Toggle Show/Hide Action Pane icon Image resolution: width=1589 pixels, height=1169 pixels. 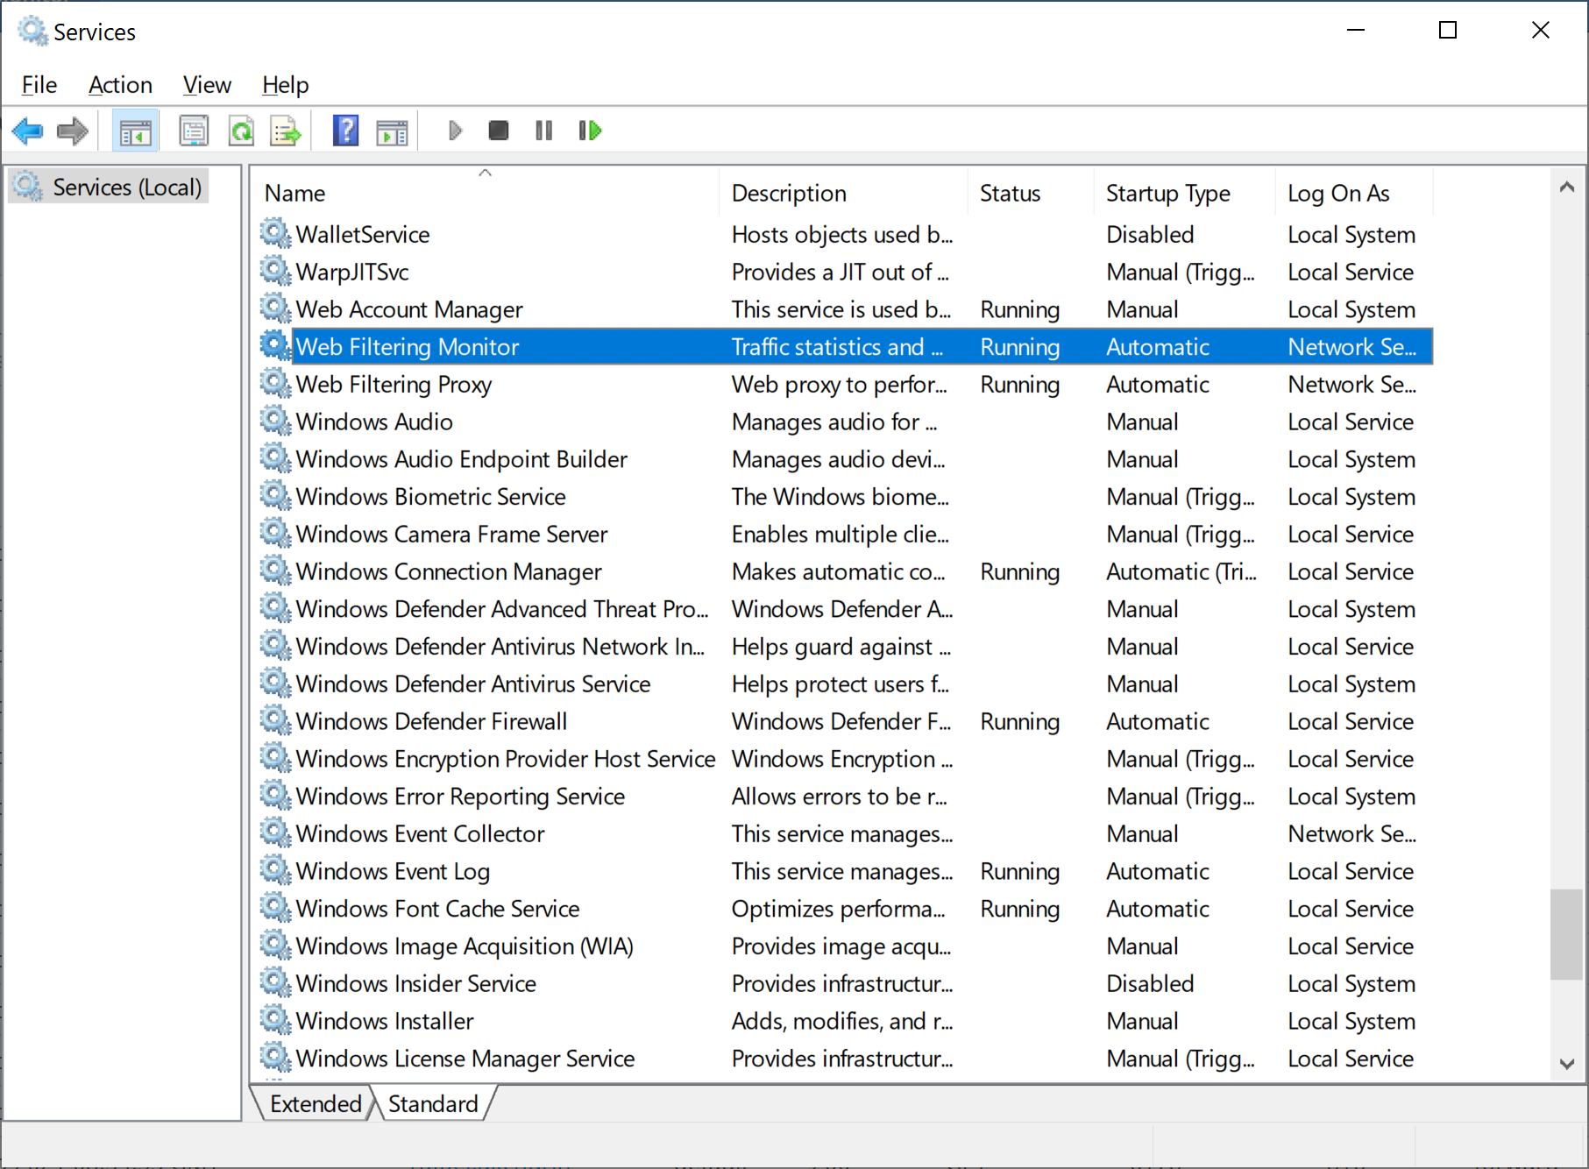click(392, 131)
